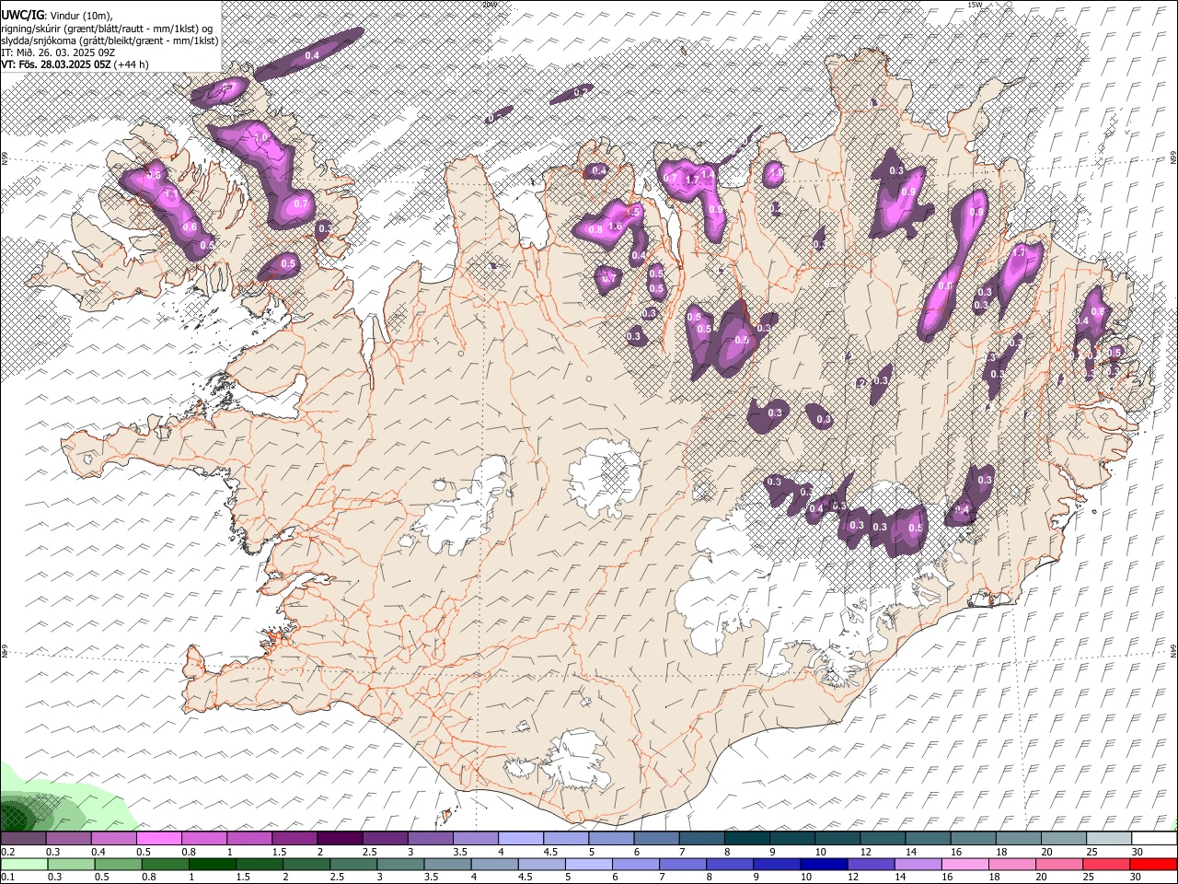
Task: Click the 'VT: Fös. 28.03.2025 05Z' valid time
Action: (57, 64)
